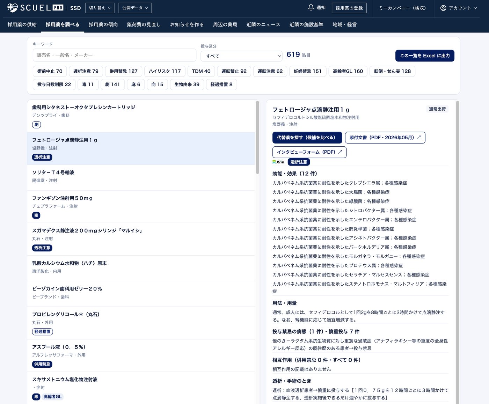489x404 pixels.
Task: Toggle the 高齢者GL 160 filter chip
Action: (x=348, y=71)
